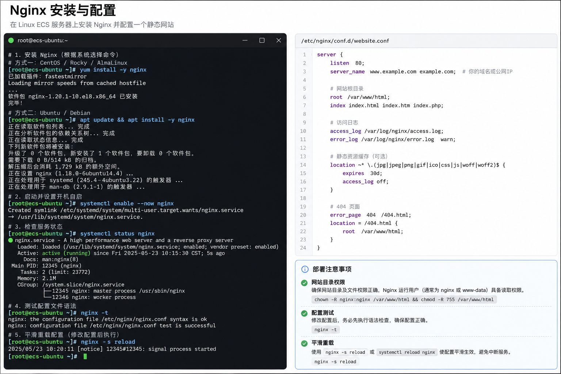Click line Main PID: 12345 (nginx)
This screenshot has height=374, width=561.
(46, 266)
